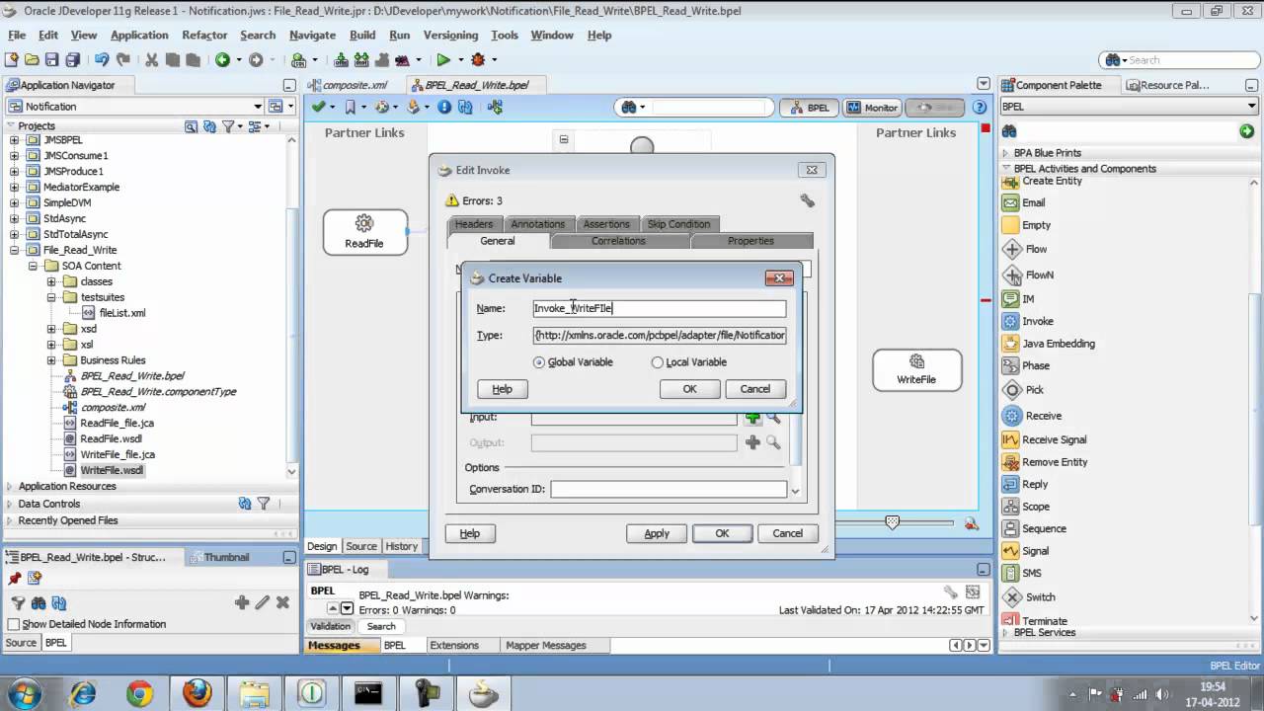Click the zoom slider handle in editor
Image resolution: width=1264 pixels, height=711 pixels.
click(x=893, y=522)
